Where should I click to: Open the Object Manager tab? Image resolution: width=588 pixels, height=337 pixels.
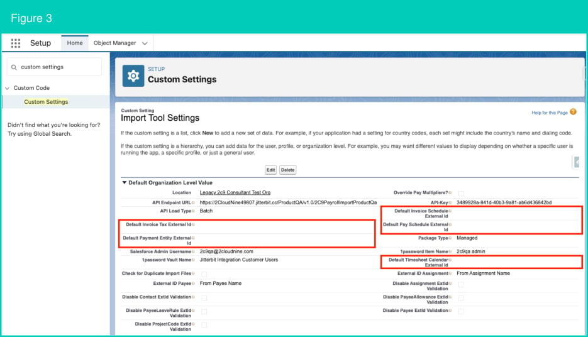tap(114, 43)
